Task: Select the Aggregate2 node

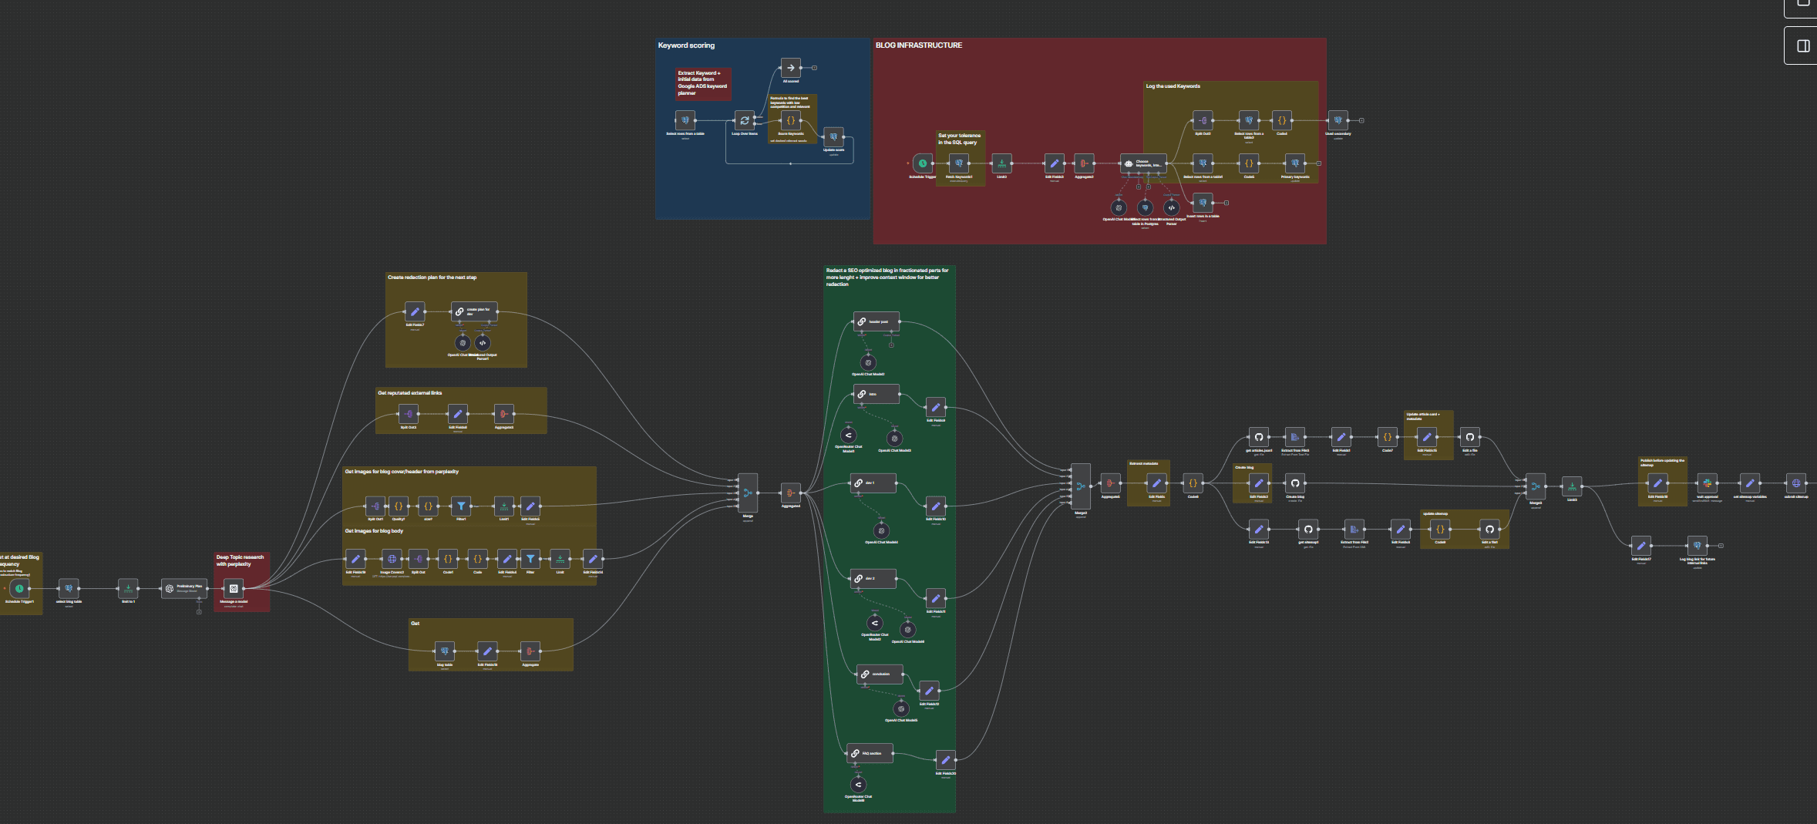Action: [1084, 163]
